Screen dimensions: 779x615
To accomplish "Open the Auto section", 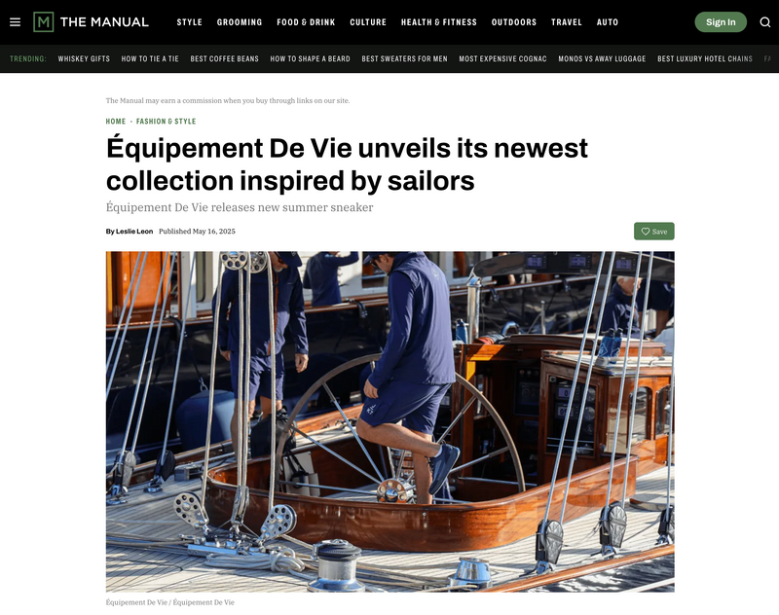I will tap(608, 22).
